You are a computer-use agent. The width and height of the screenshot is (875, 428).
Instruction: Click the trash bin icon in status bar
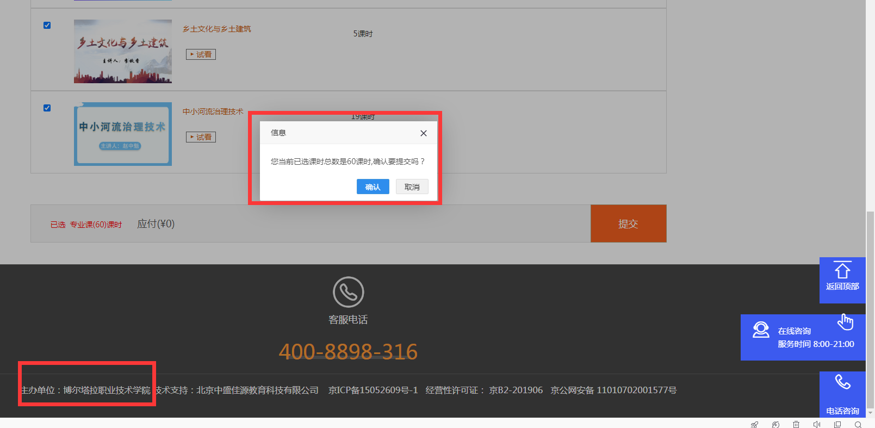(x=796, y=424)
